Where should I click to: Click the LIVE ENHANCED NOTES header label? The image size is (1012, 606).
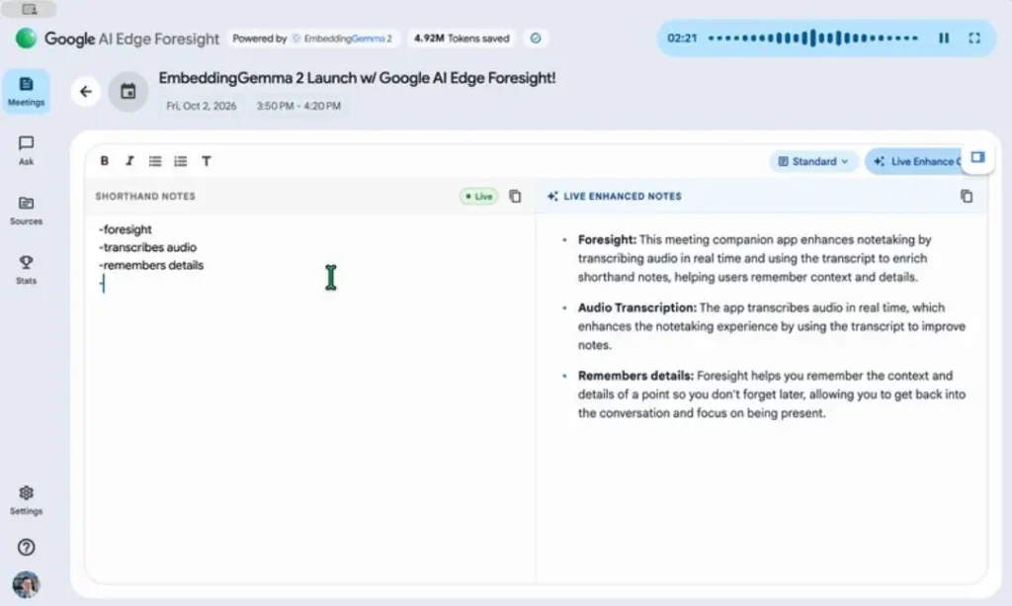[x=623, y=196]
